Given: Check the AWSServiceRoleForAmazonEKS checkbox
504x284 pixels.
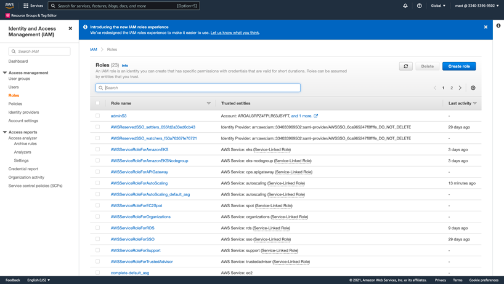Looking at the screenshot, I should [98, 149].
